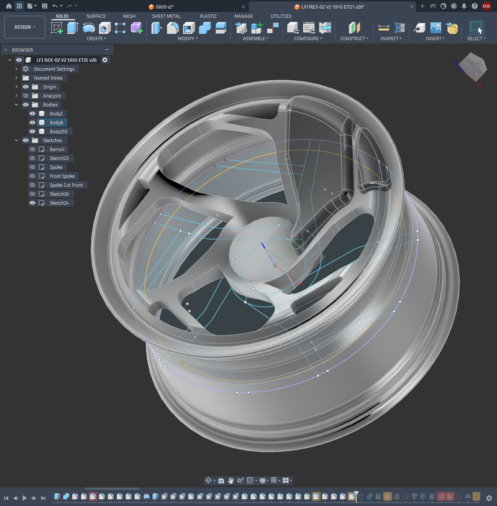Select the Joint tool

[273, 28]
